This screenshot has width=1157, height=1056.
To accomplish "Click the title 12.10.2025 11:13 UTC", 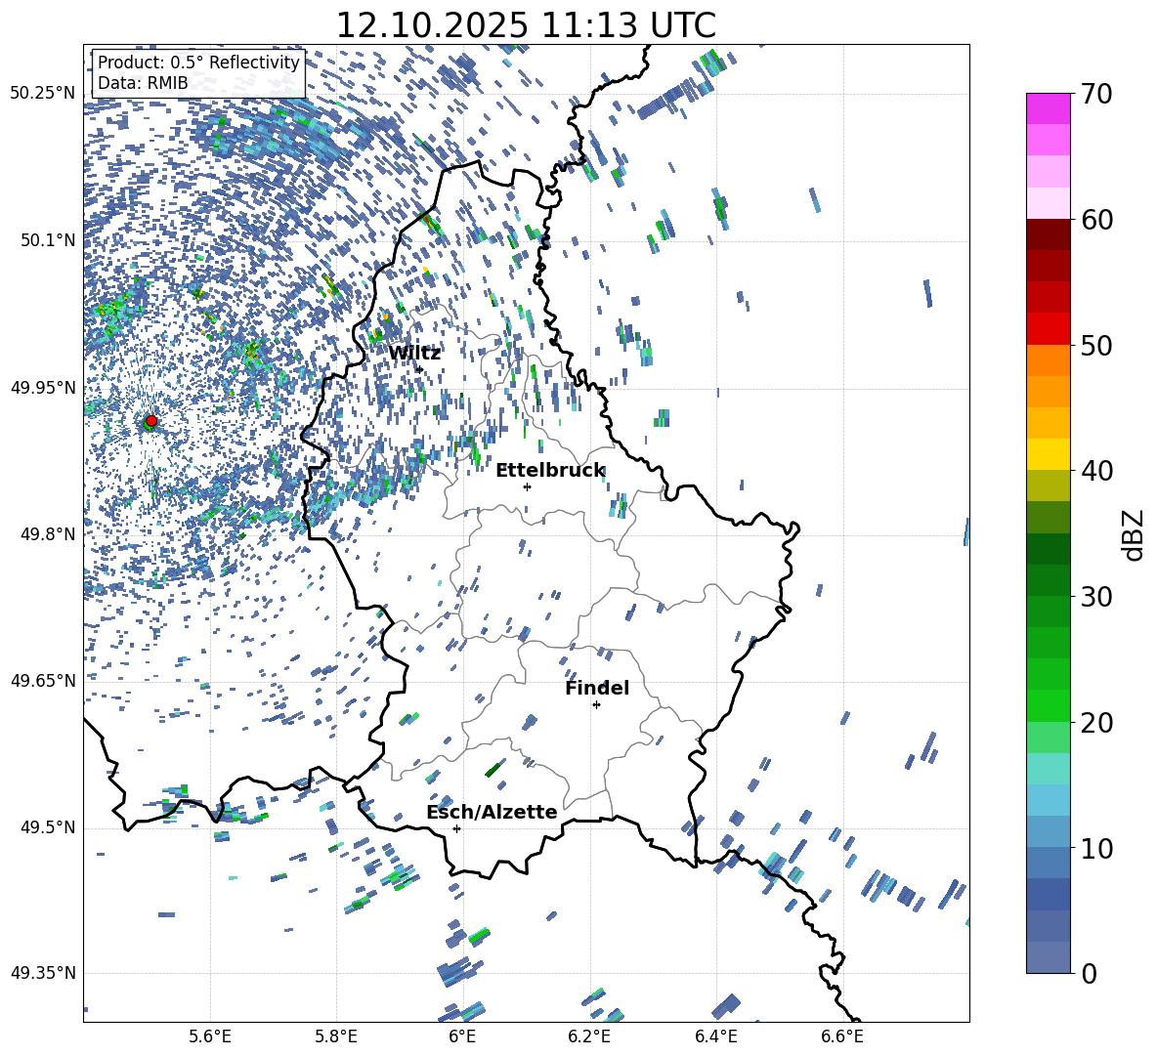I will click(526, 25).
